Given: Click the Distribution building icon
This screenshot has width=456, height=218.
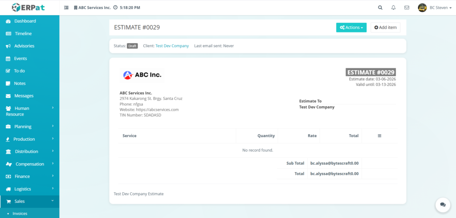Looking at the screenshot, I should click(x=8, y=152).
